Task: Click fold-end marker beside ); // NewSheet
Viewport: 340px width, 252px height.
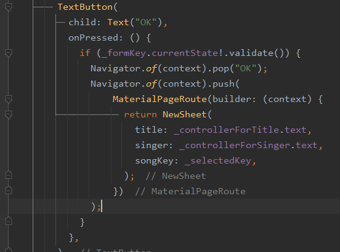Action: [9, 175]
